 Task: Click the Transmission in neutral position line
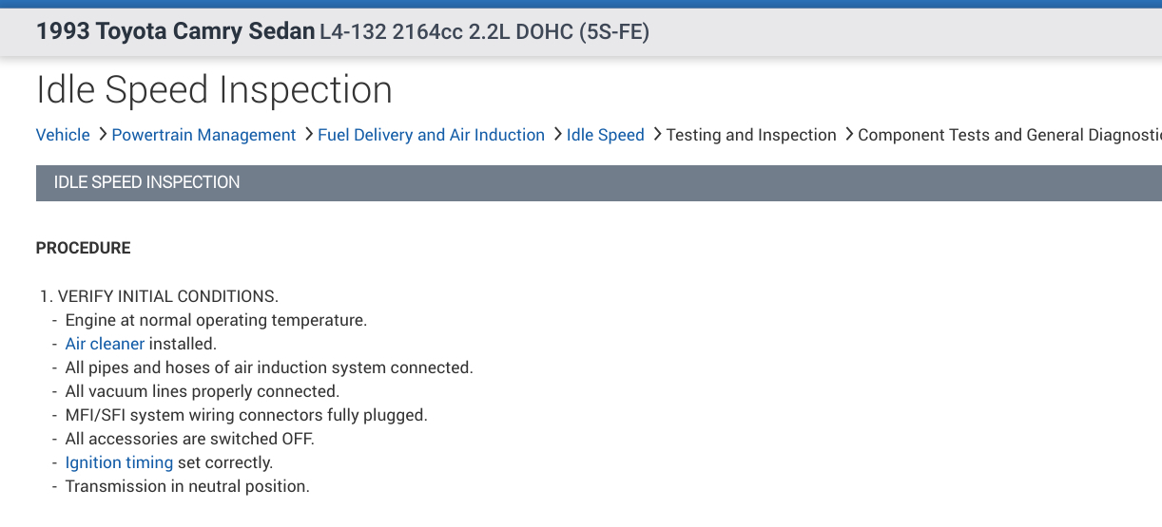187,486
